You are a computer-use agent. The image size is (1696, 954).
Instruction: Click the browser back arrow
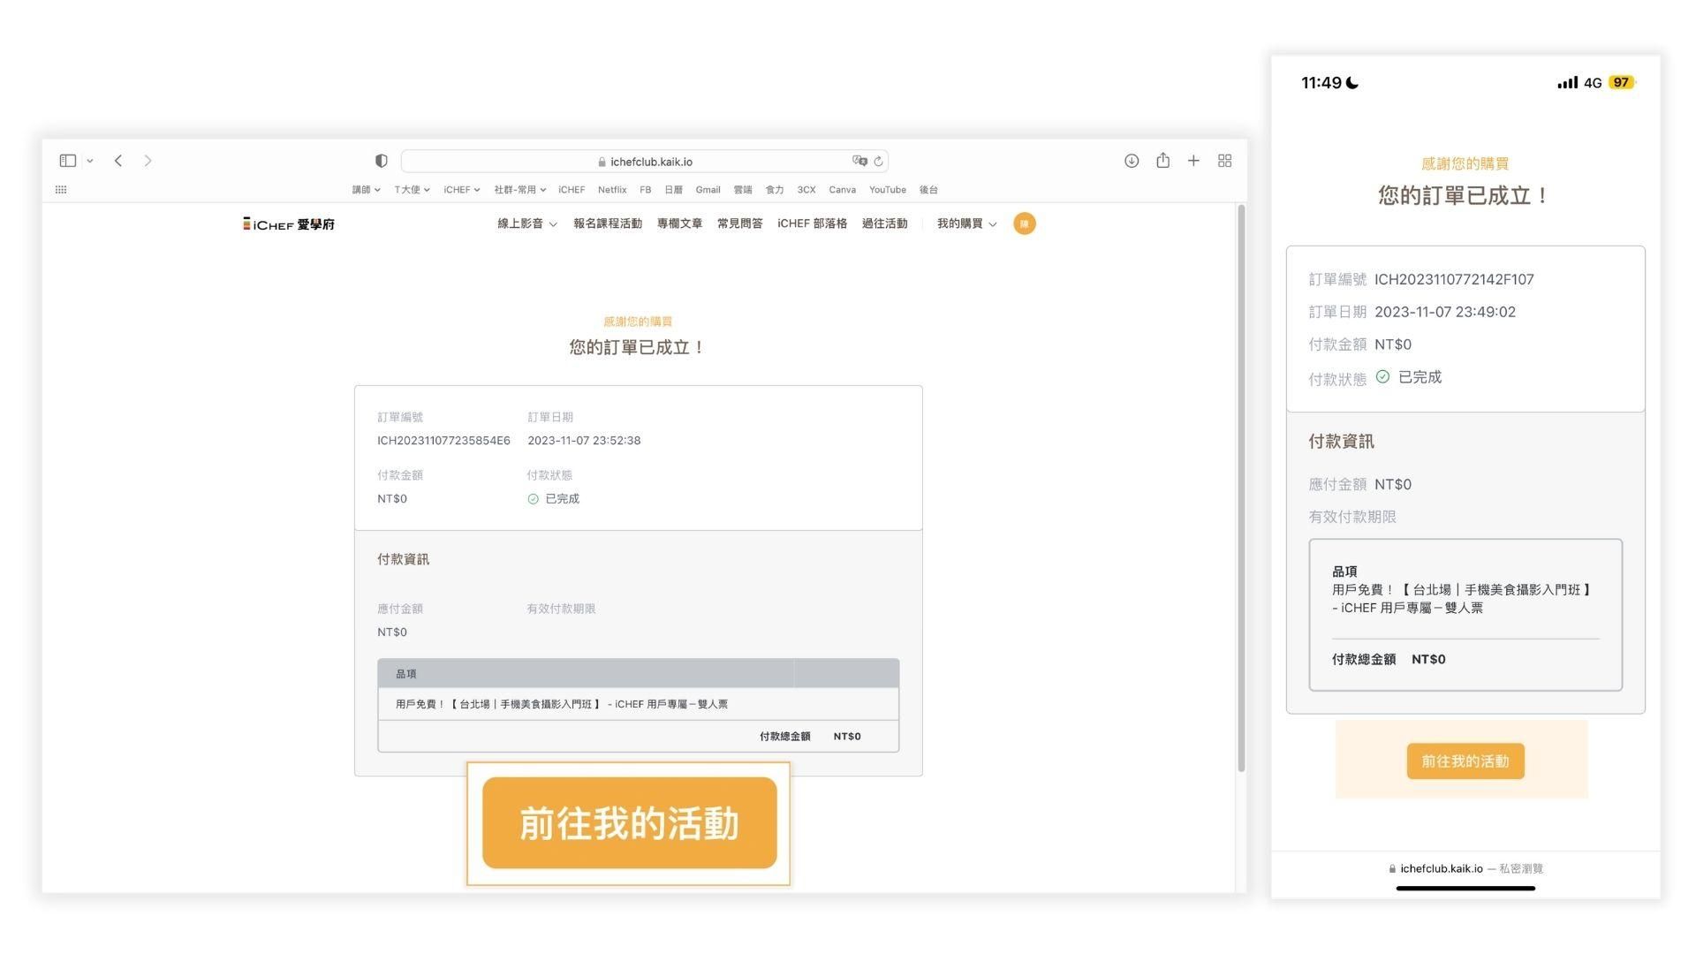(x=118, y=161)
